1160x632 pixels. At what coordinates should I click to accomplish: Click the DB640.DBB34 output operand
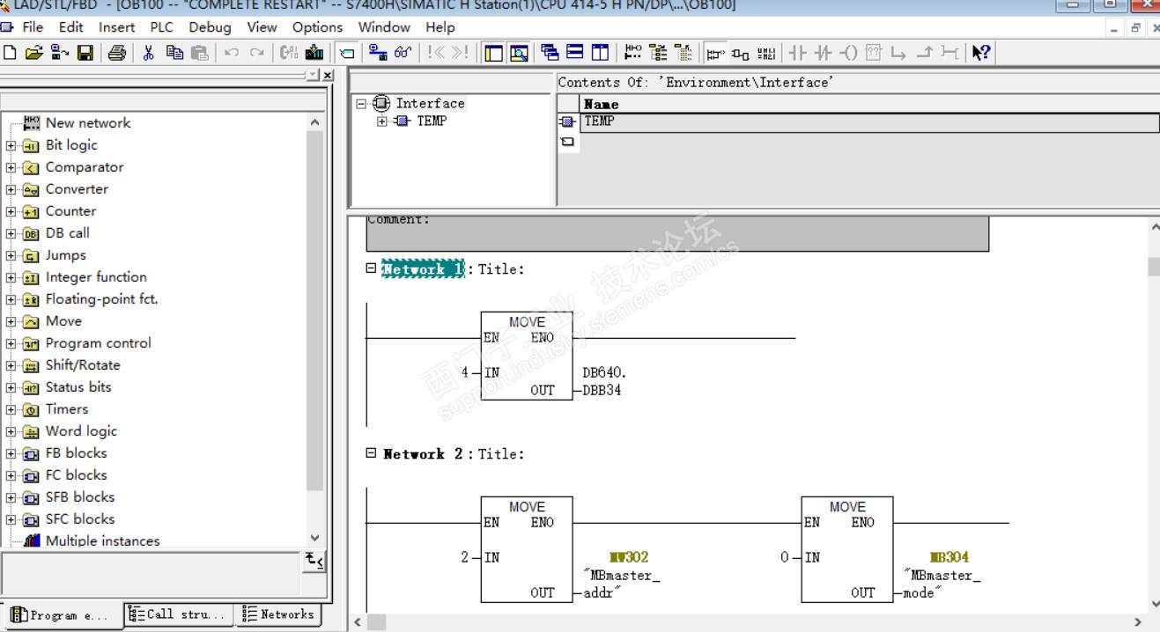[x=604, y=381]
